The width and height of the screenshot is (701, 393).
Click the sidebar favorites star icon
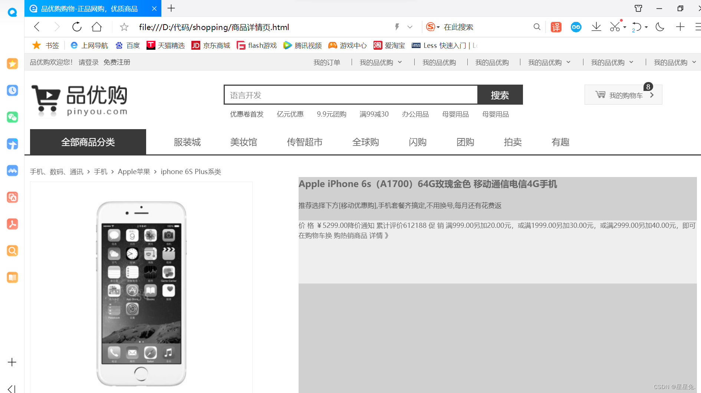pyautogui.click(x=12, y=63)
